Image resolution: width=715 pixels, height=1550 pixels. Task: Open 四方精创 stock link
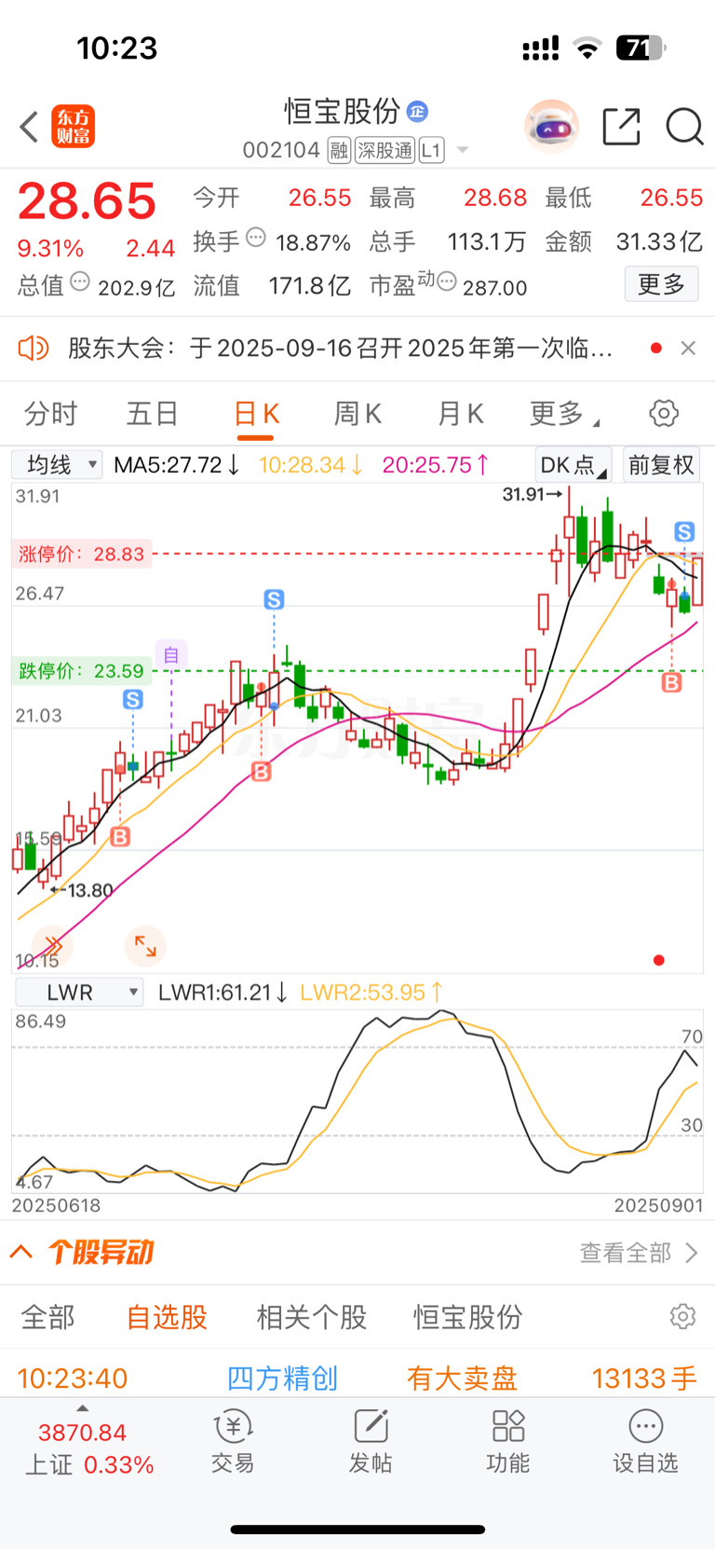282,1378
